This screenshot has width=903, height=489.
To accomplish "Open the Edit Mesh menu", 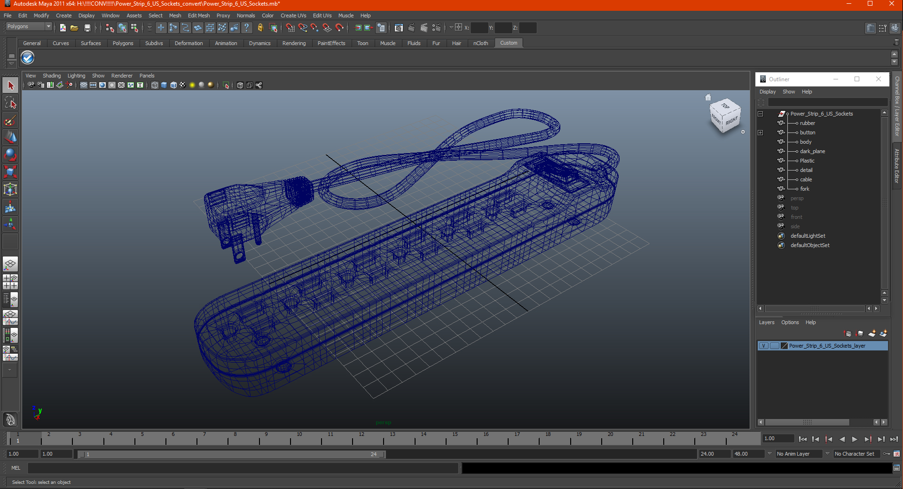I will (199, 16).
